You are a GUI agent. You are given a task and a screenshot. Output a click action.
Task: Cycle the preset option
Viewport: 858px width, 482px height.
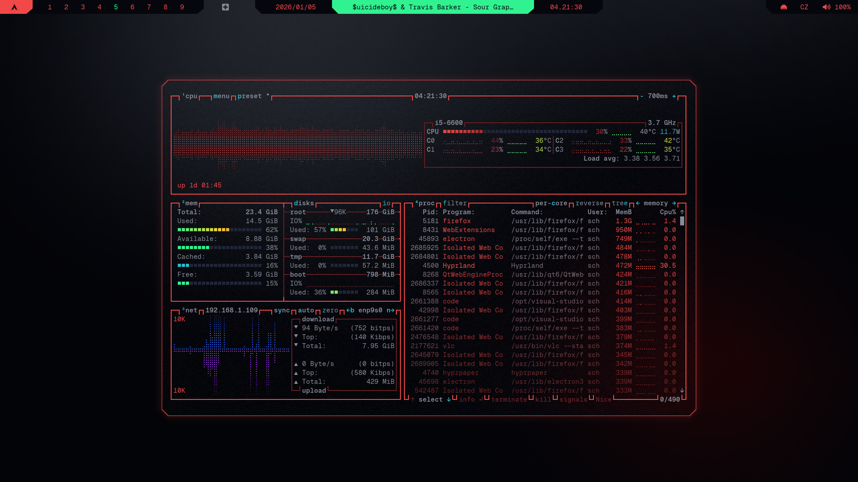(x=249, y=96)
